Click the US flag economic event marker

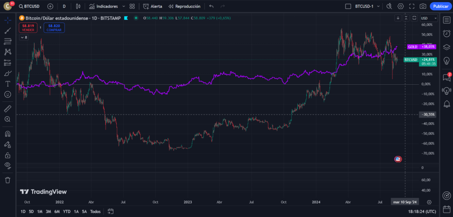[x=398, y=159]
